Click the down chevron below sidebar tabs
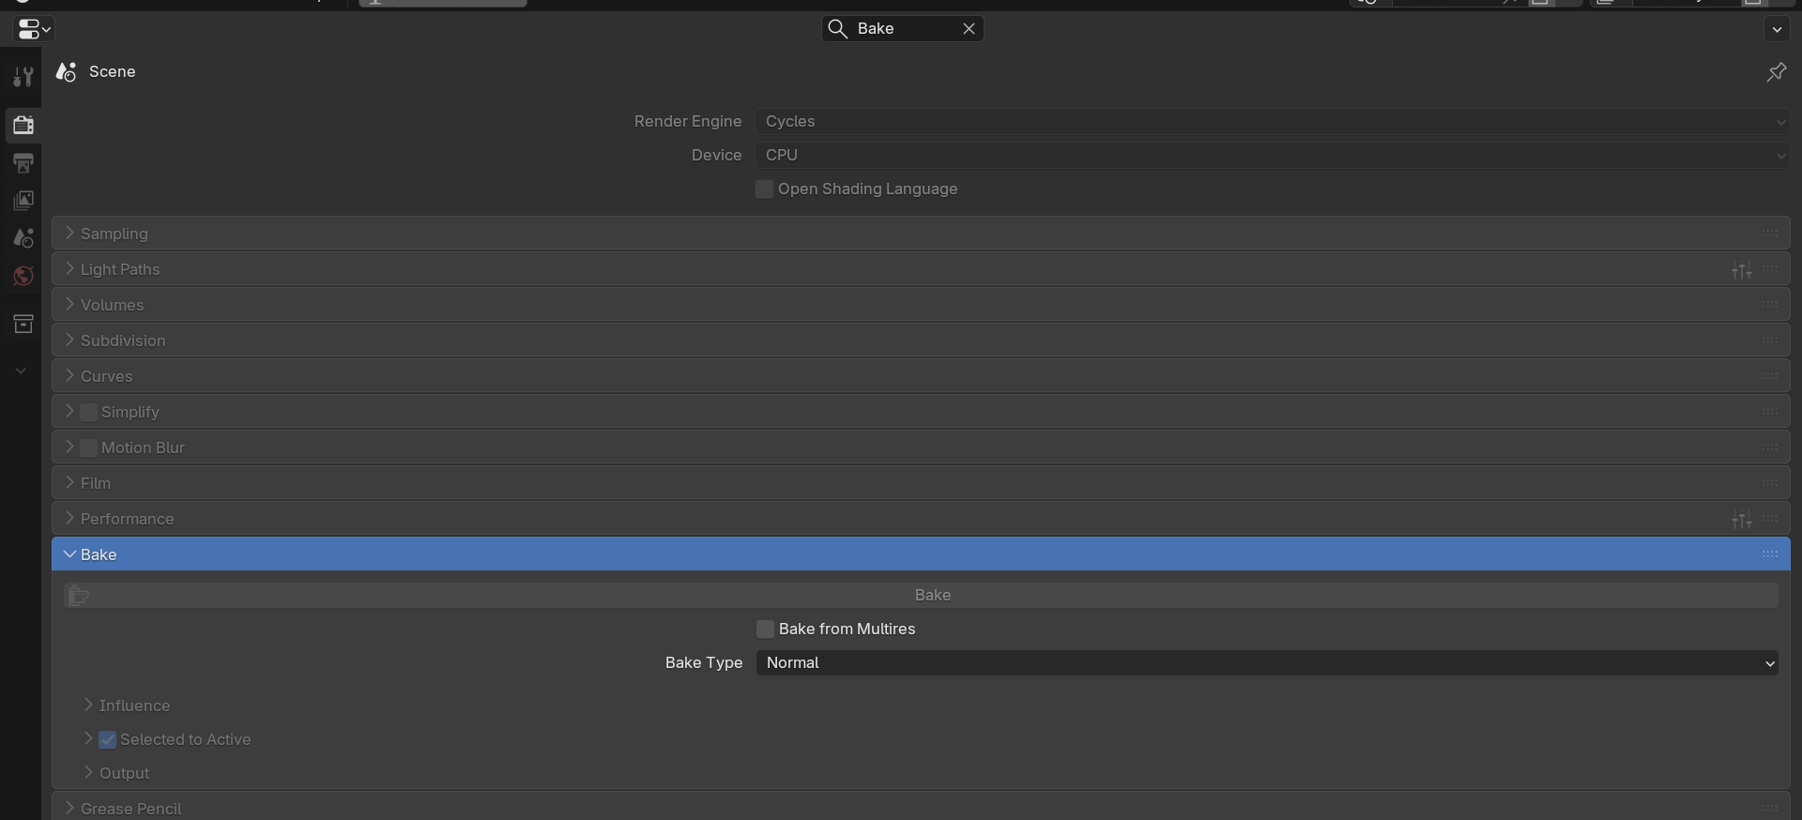The height and width of the screenshot is (820, 1802). [21, 372]
